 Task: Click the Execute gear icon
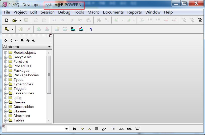(21, 29)
